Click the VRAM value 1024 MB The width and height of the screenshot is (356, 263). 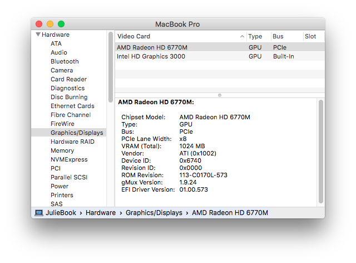192,146
